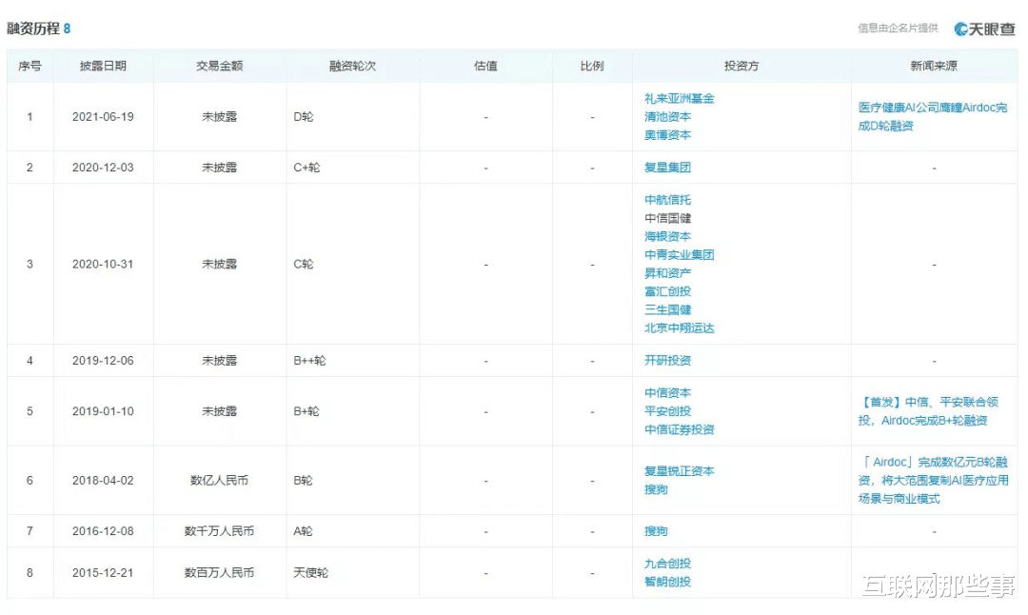Click the 中信证券投资 link

(677, 429)
